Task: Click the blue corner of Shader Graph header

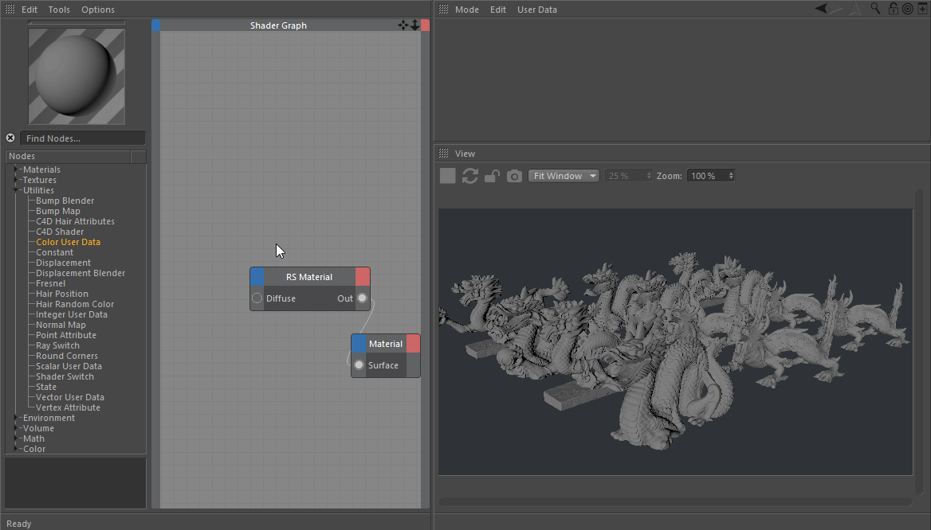Action: tap(155, 25)
